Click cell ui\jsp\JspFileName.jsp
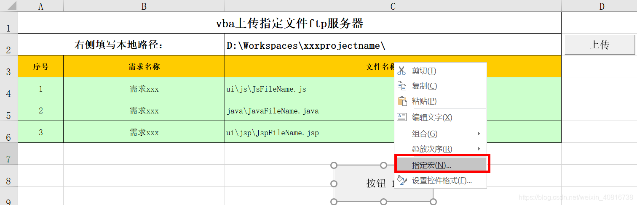 pos(393,132)
